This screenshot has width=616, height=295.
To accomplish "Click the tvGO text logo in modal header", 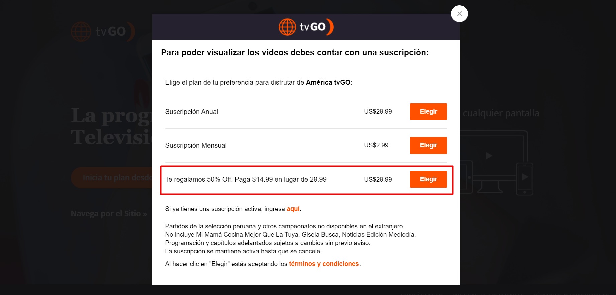I will (x=316, y=27).
